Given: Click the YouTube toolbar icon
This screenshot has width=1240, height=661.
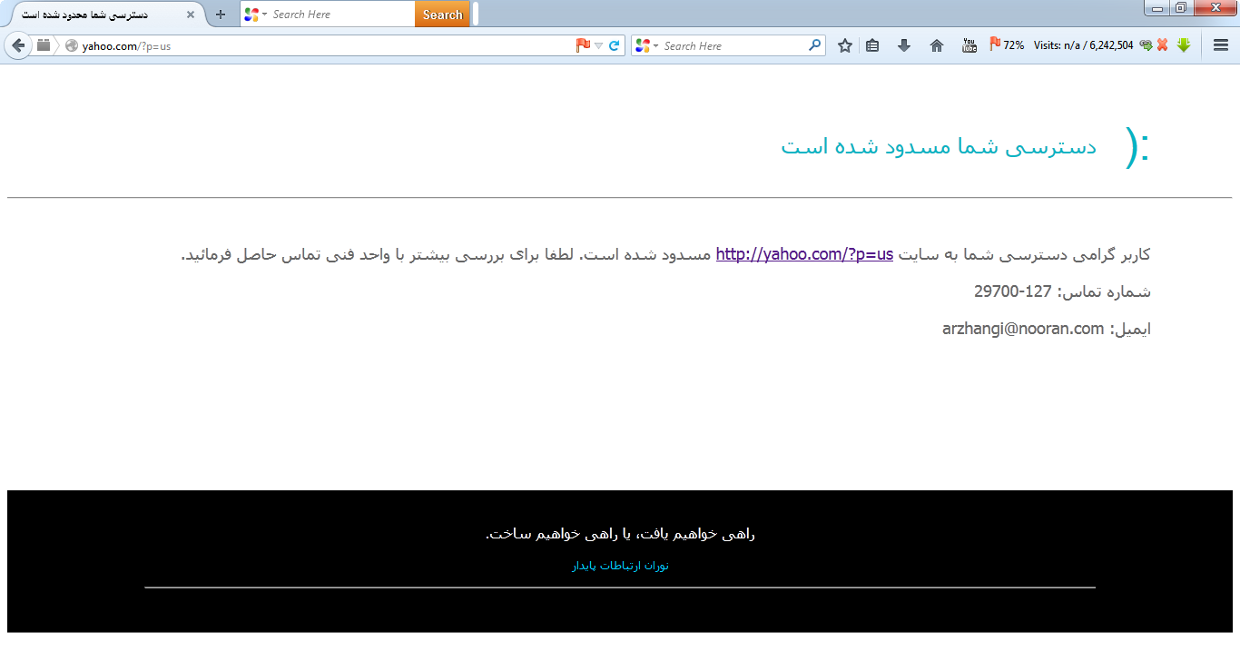Looking at the screenshot, I should click(x=969, y=45).
